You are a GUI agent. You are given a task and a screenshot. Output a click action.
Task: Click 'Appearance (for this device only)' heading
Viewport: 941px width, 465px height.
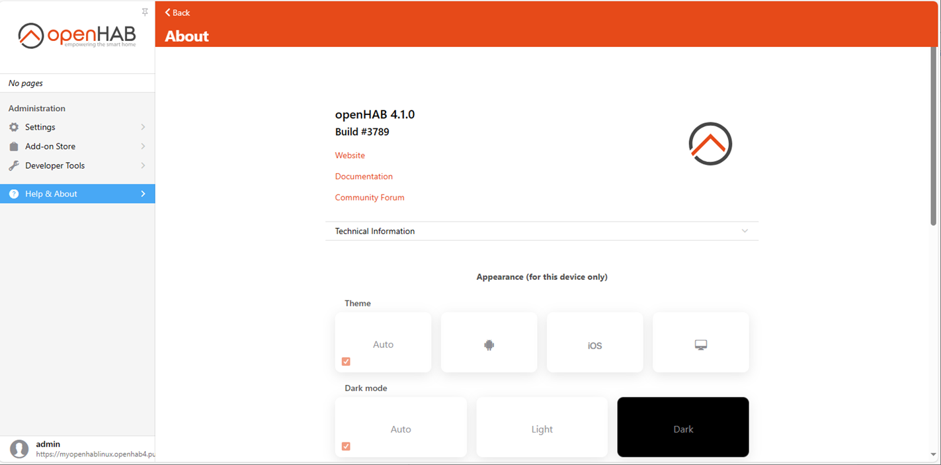(542, 277)
